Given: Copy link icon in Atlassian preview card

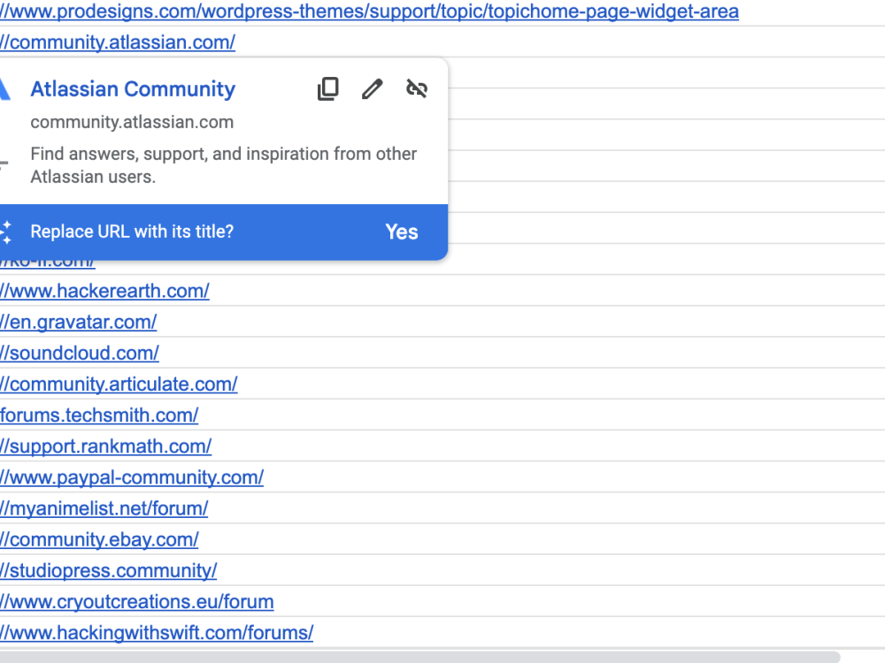Looking at the screenshot, I should click(x=328, y=88).
